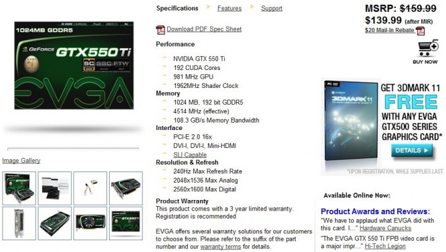This screenshot has width=446, height=252.
Task: Open the Features tab
Action: pos(229,9)
